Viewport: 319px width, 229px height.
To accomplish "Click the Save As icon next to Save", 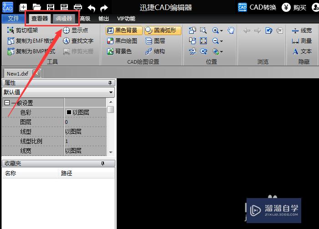I will (x=64, y=8).
